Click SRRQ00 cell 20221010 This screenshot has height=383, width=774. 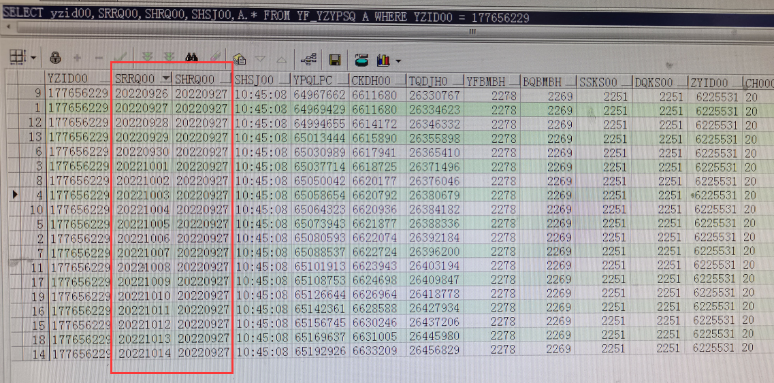click(143, 296)
